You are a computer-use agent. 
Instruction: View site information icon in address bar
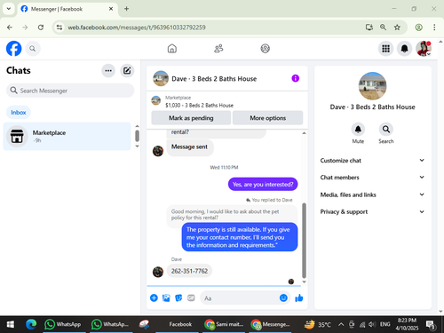click(59, 28)
